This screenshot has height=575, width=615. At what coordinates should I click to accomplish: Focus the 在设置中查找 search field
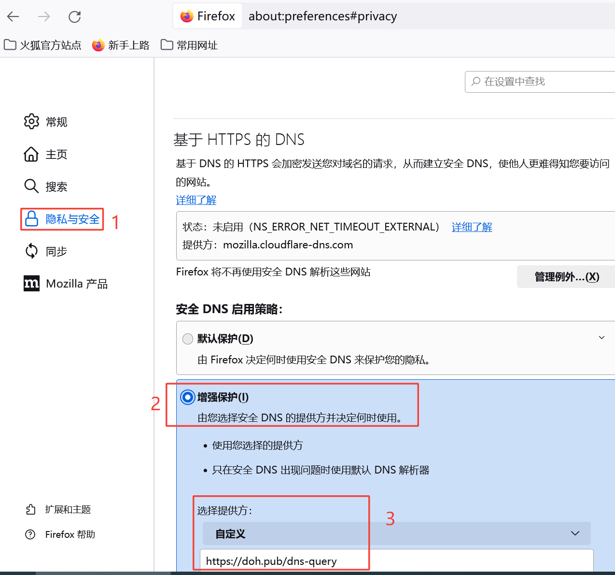[540, 82]
